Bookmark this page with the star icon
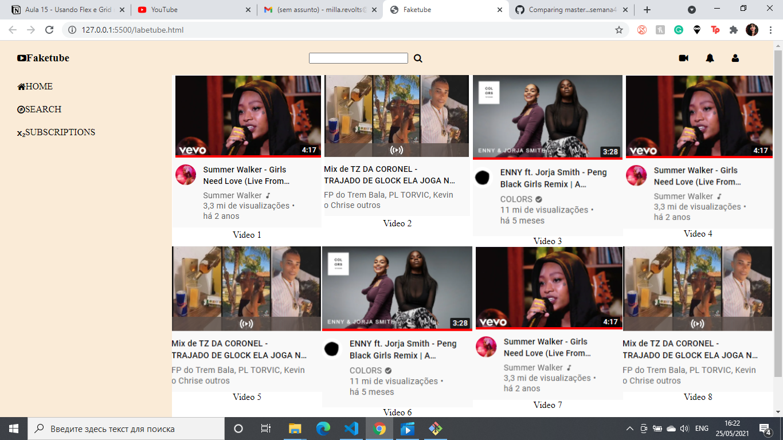The image size is (783, 440). coord(619,30)
